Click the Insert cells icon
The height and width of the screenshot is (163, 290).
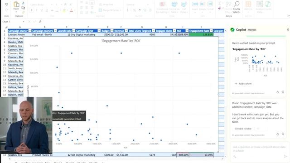(195, 4)
